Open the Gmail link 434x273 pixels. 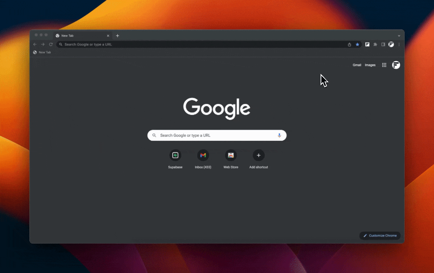point(357,65)
